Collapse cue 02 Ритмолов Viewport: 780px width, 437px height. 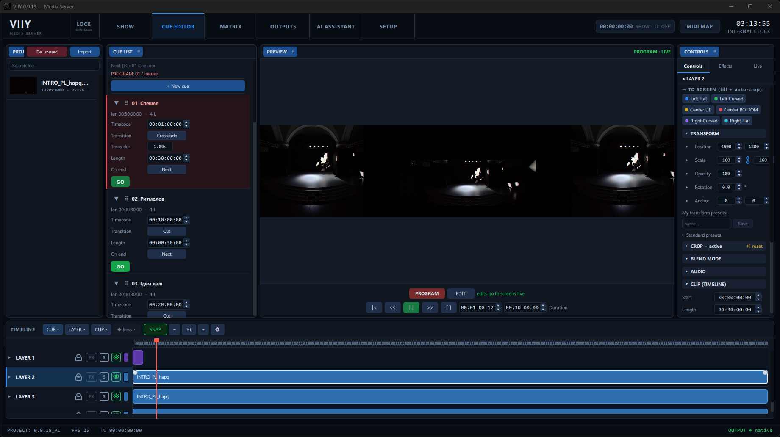(116, 199)
